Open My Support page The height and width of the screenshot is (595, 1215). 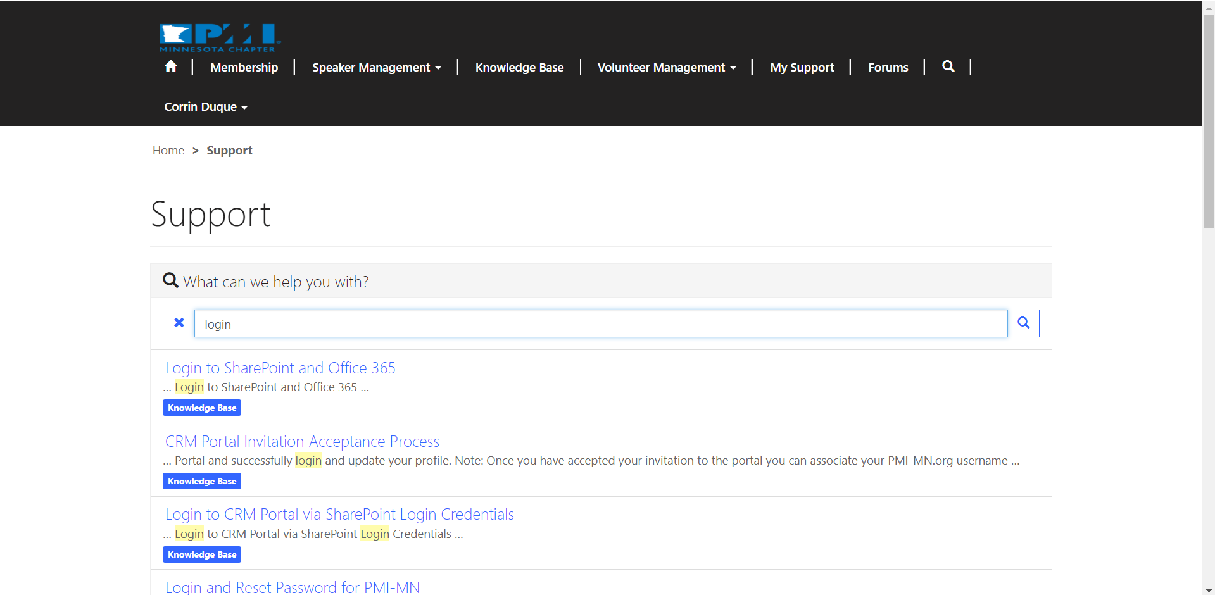[x=802, y=68]
